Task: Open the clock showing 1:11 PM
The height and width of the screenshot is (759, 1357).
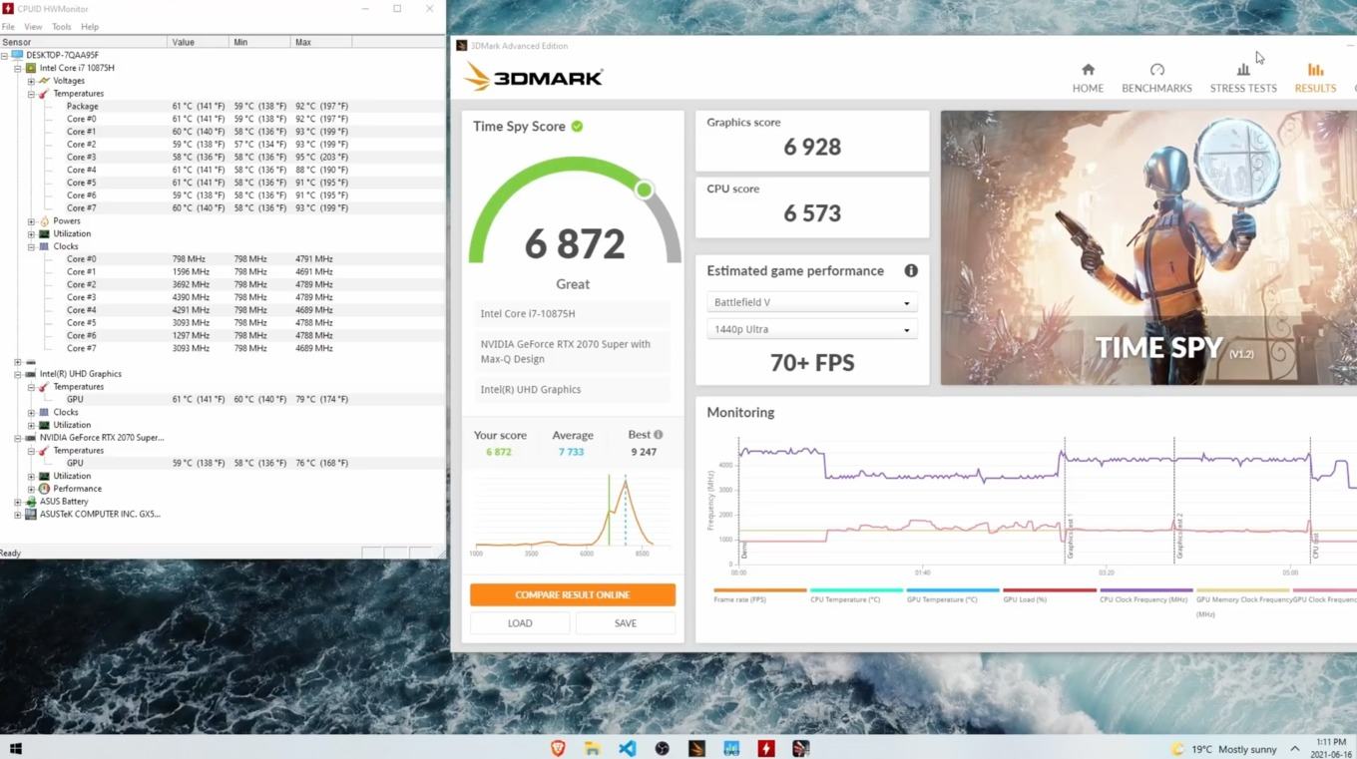Action: pos(1330,748)
